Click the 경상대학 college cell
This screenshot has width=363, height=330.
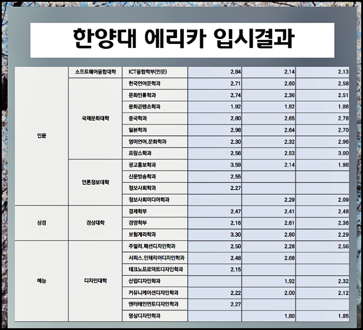[95, 223]
